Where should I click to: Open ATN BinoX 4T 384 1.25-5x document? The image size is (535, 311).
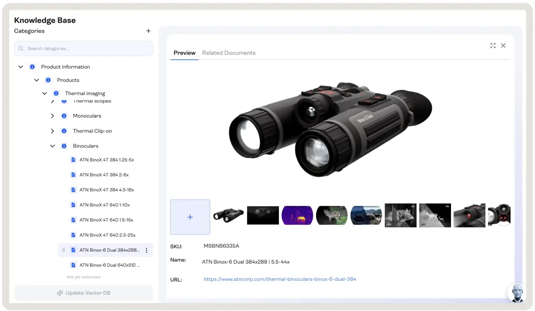107,160
